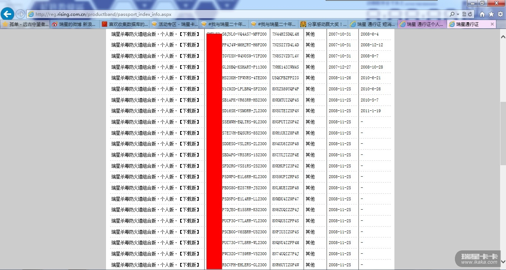Switch to the 瑞星的微博 新浪 tab
Image resolution: width=506 pixels, height=270 pixels.
click(75, 24)
